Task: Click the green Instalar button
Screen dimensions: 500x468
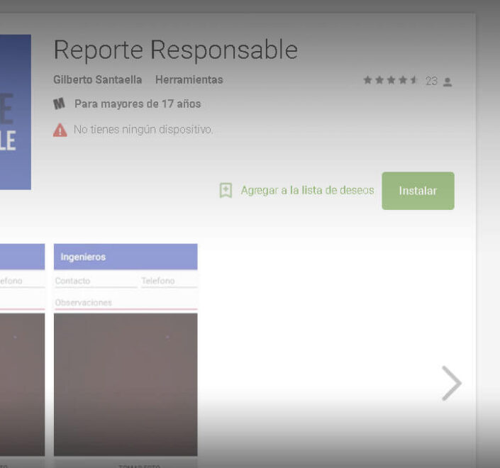Action: click(x=418, y=191)
